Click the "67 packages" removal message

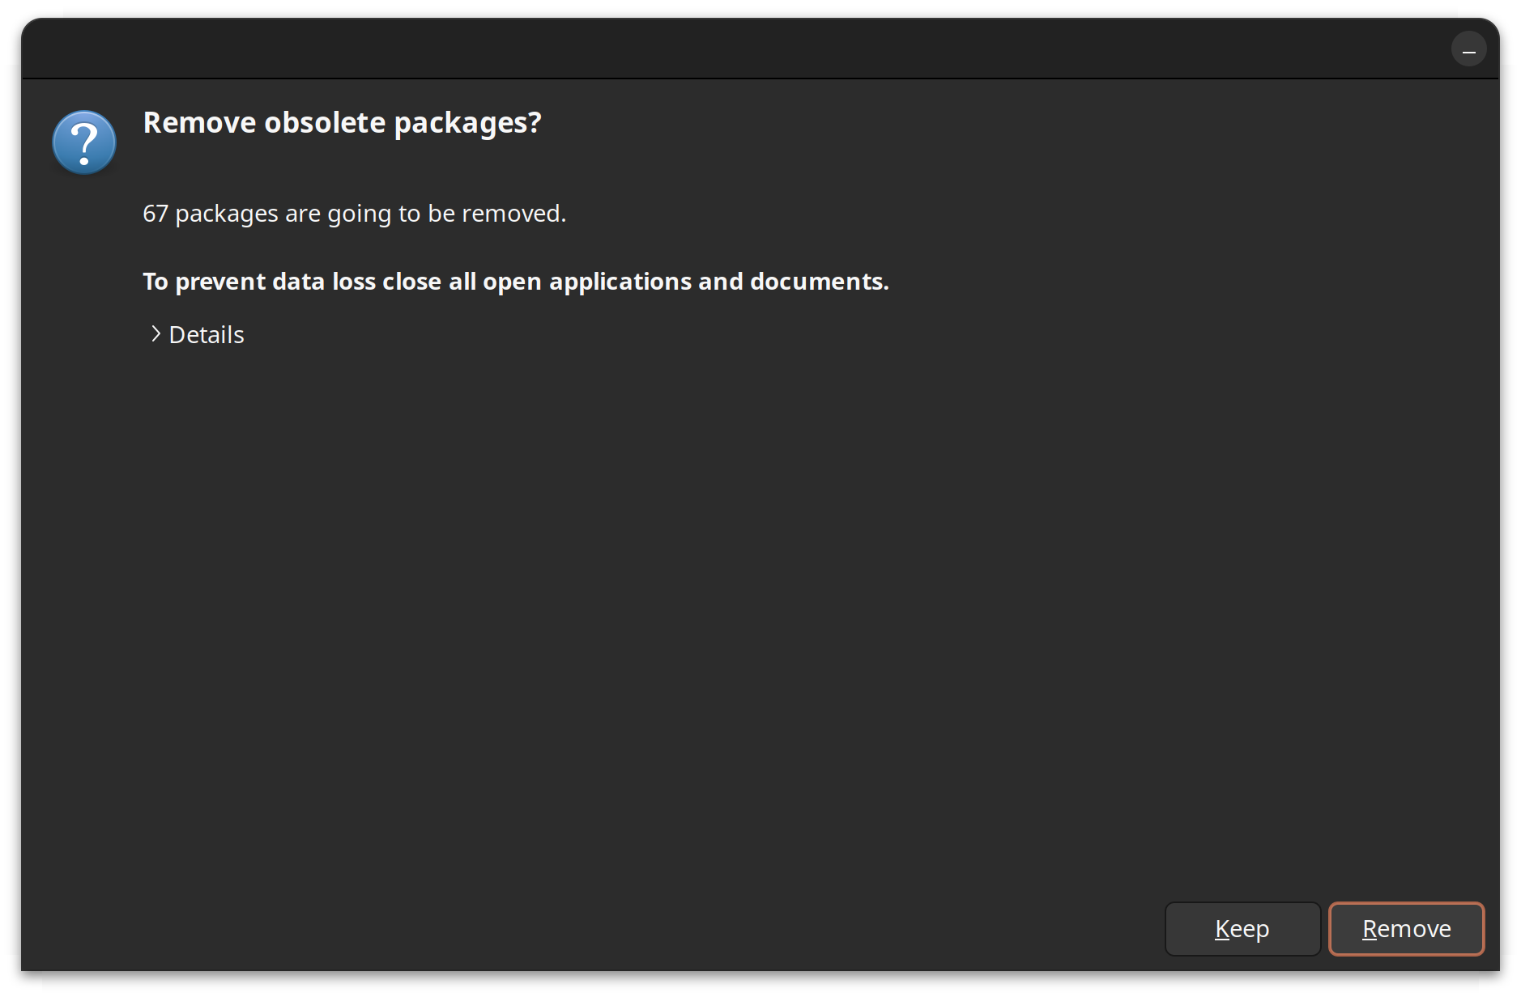[354, 214]
